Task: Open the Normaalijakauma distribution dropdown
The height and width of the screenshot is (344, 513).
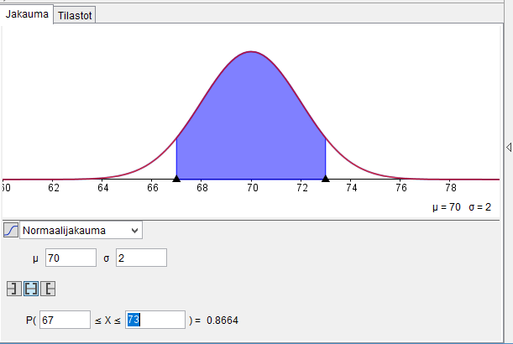Action: point(81,230)
